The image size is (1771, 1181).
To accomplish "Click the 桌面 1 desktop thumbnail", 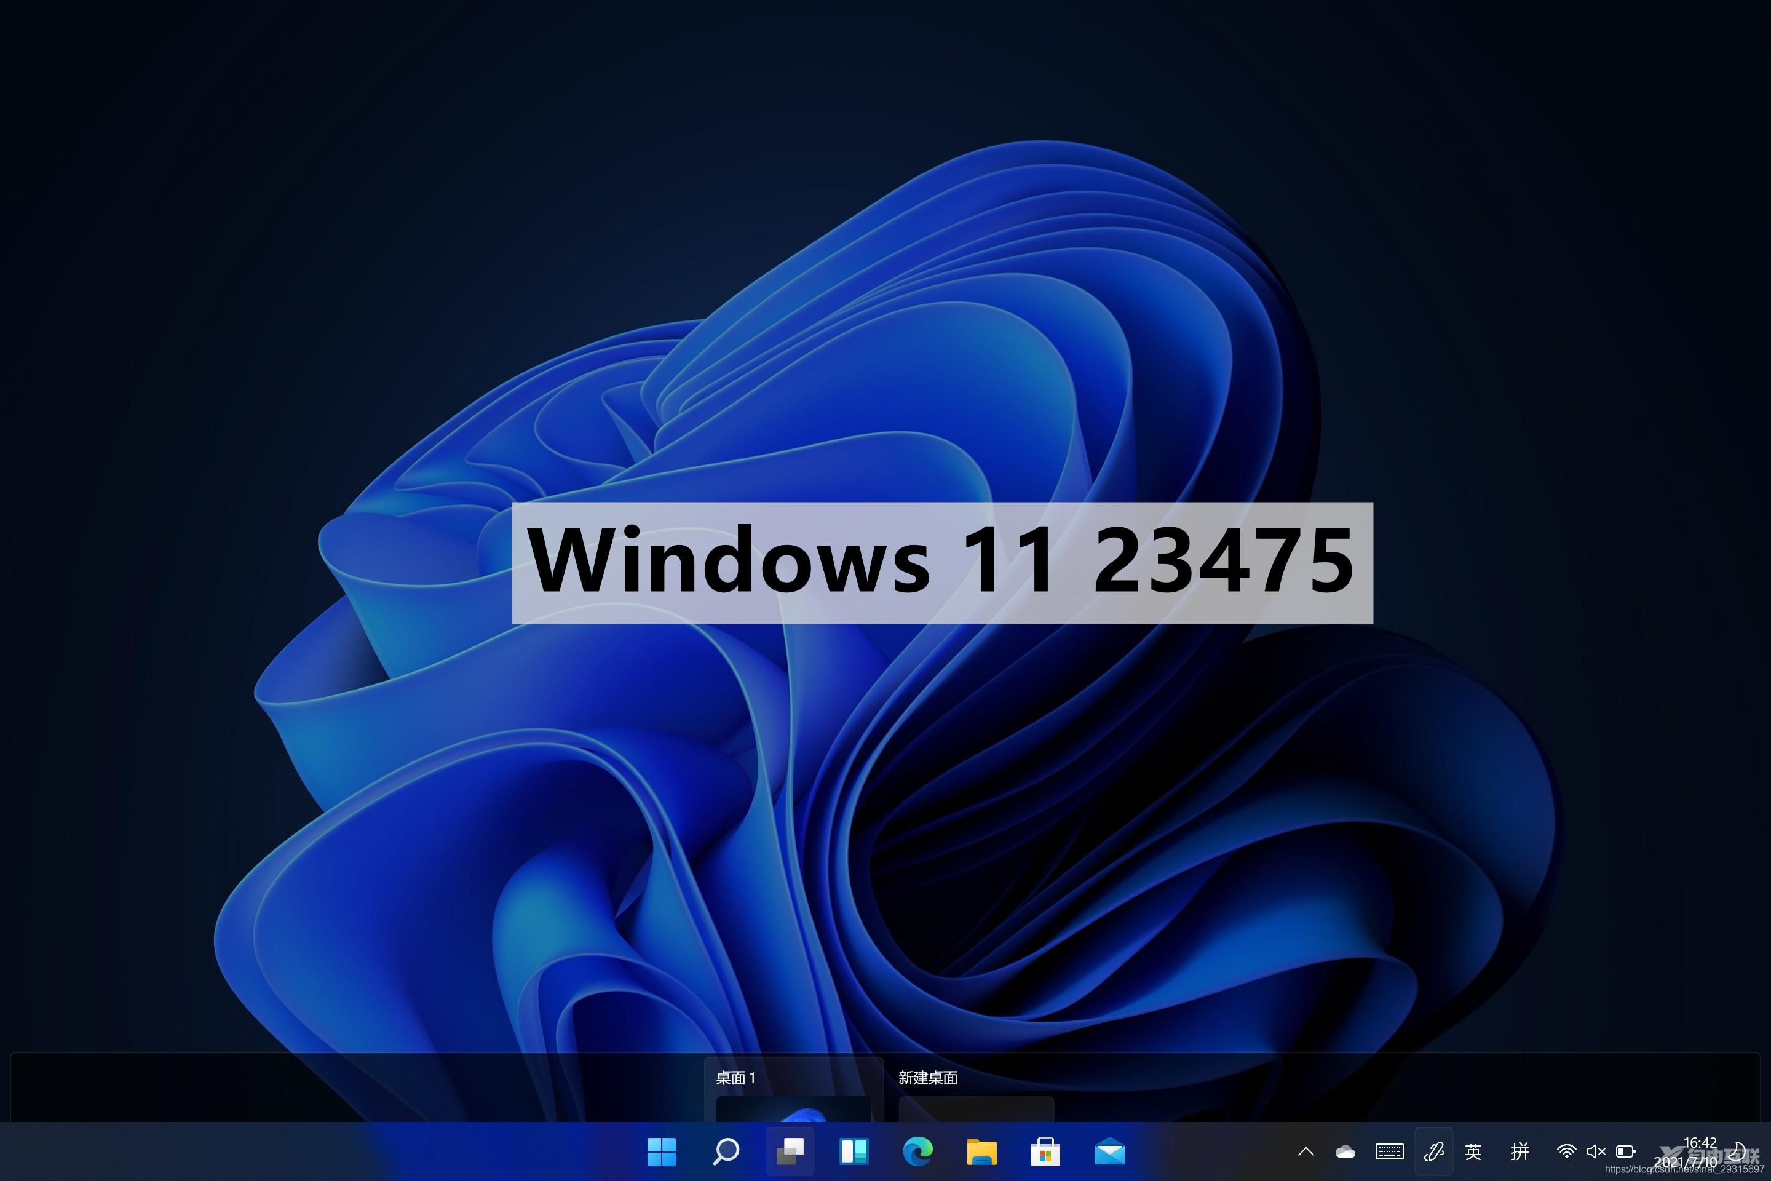I will pyautogui.click(x=795, y=1111).
